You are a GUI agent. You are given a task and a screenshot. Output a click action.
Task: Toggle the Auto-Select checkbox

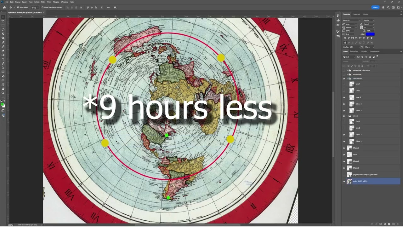pos(18,7)
